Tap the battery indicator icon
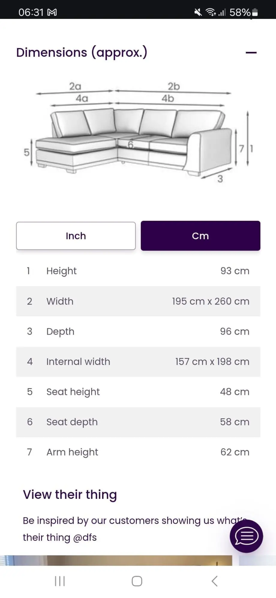 (255, 12)
